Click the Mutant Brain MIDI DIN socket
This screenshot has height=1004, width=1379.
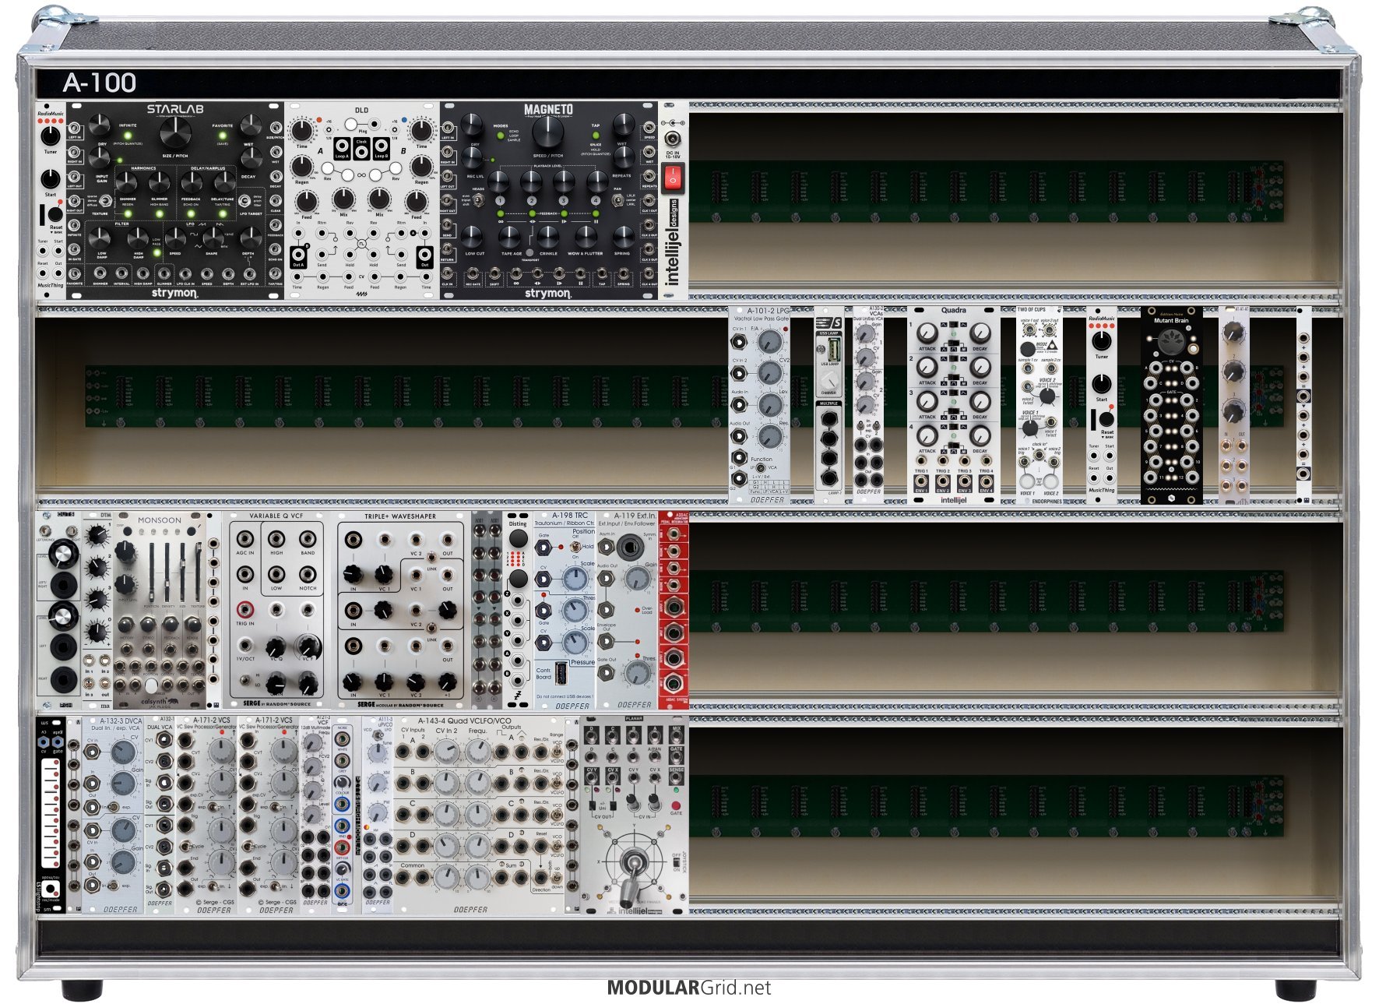1171,341
